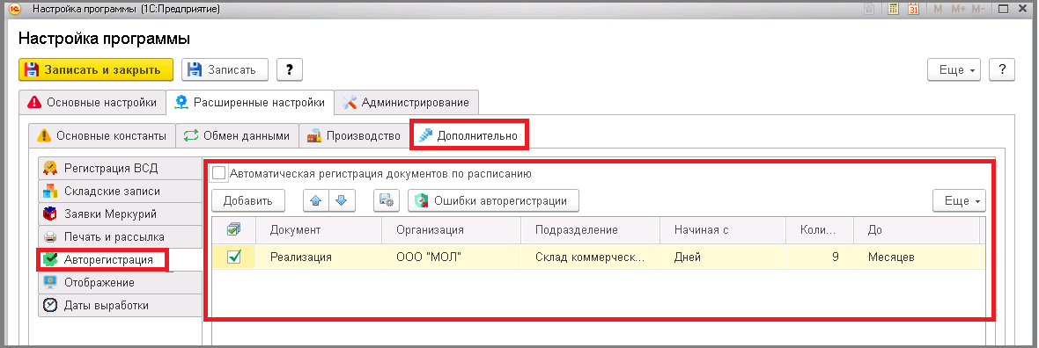Expand the Еще dropdown above the table
This screenshot has height=348, width=1039.
[959, 201]
